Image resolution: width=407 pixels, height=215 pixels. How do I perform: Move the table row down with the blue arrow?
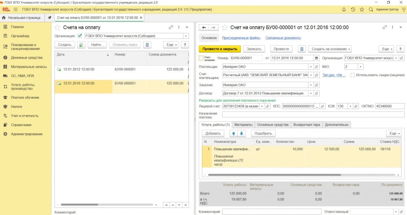point(242,133)
